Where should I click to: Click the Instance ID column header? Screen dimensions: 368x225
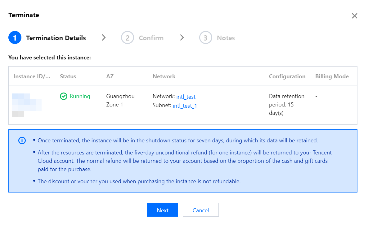coord(32,76)
